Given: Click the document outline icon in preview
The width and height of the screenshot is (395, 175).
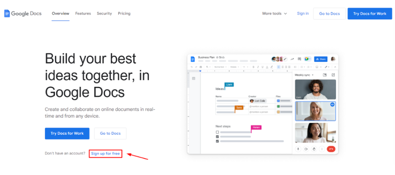Looking at the screenshot, I should [x=194, y=78].
